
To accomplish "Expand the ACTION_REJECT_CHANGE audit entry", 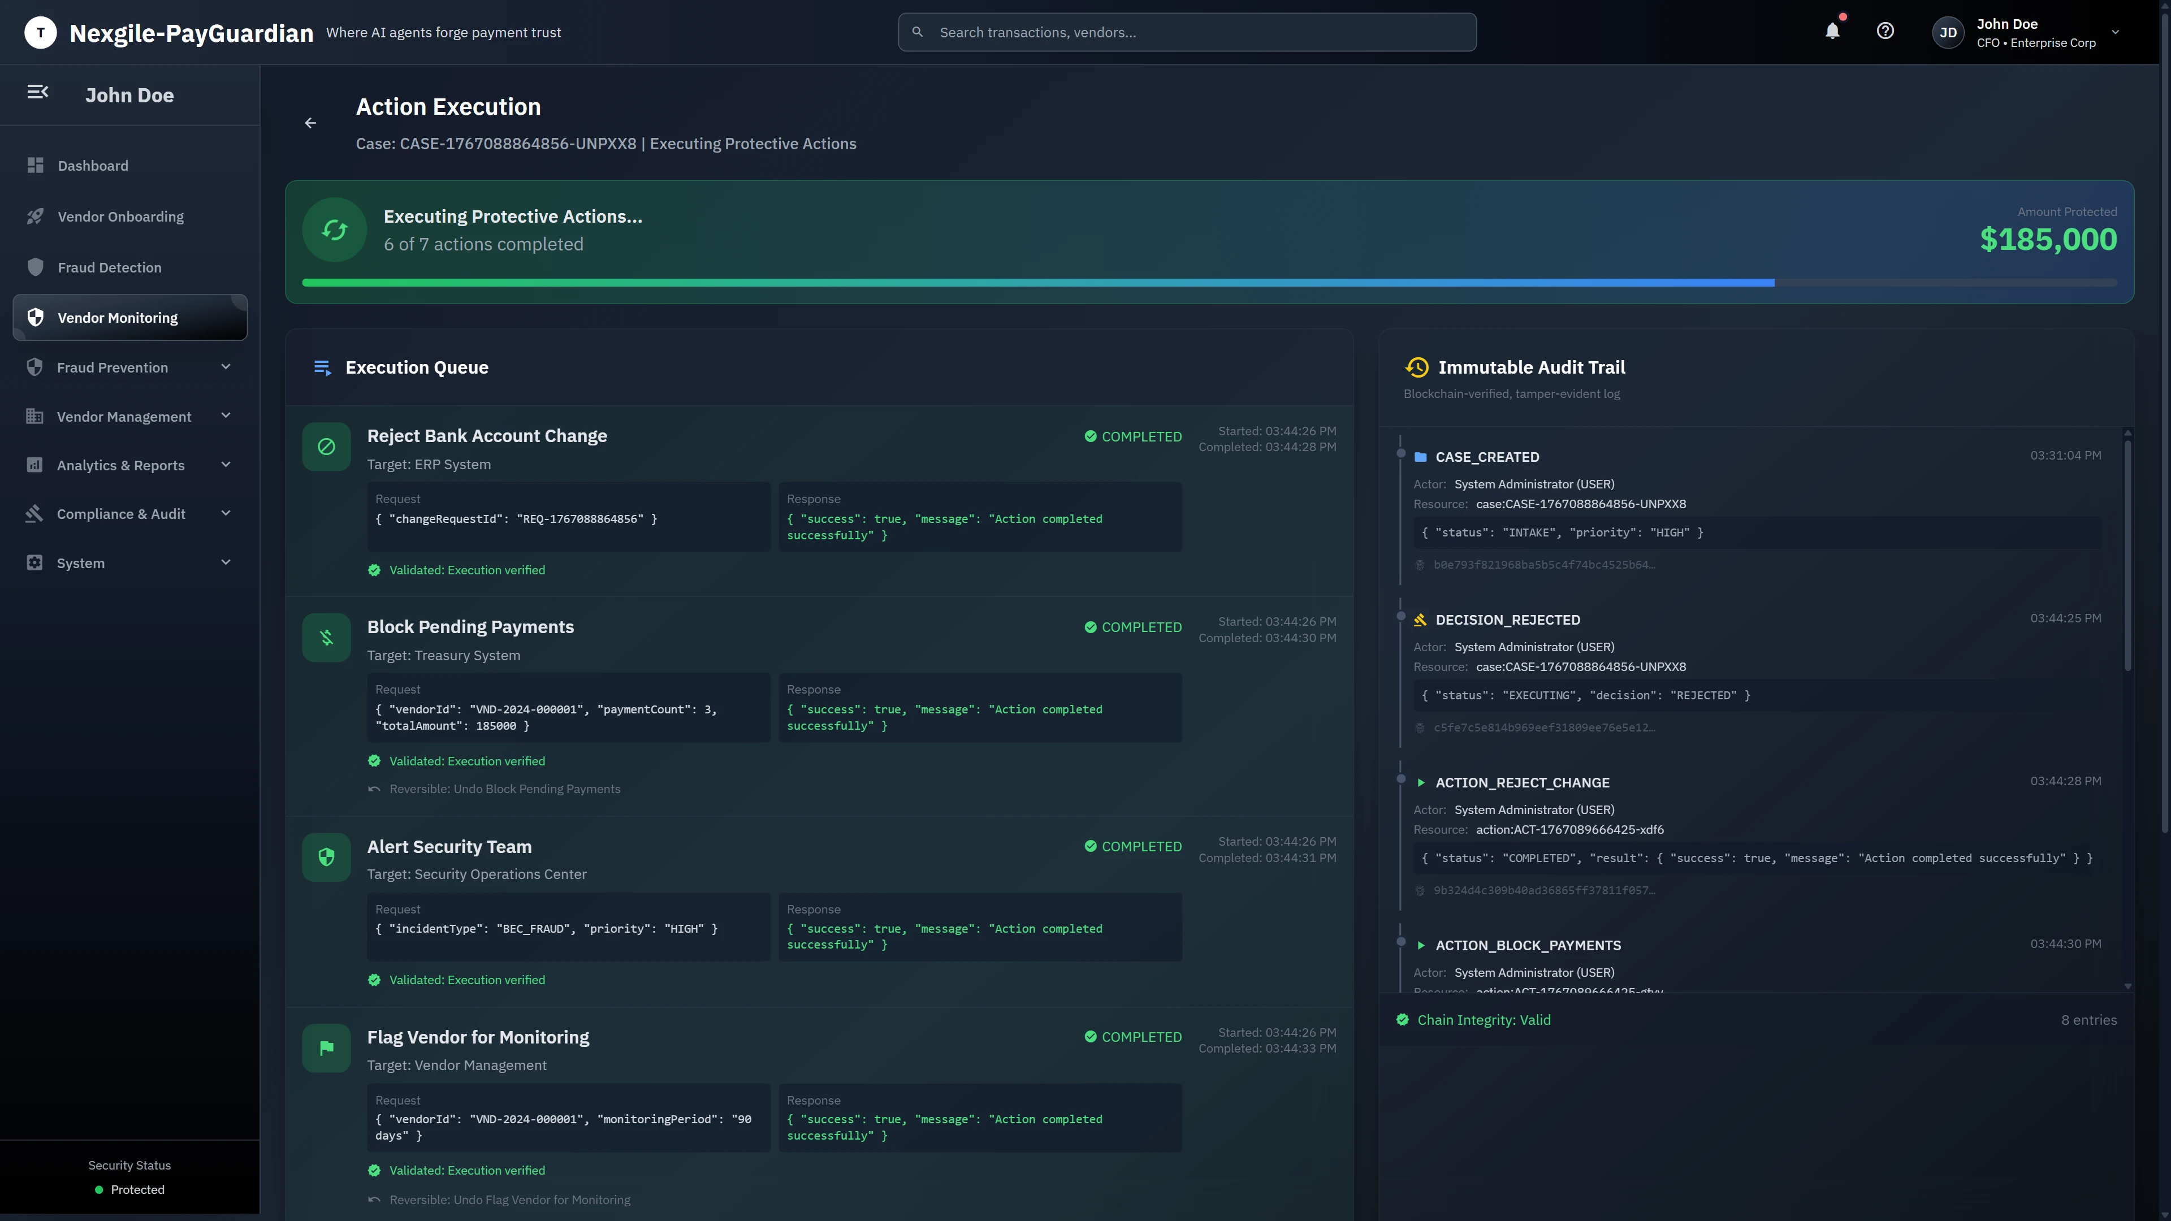I will click(1420, 782).
